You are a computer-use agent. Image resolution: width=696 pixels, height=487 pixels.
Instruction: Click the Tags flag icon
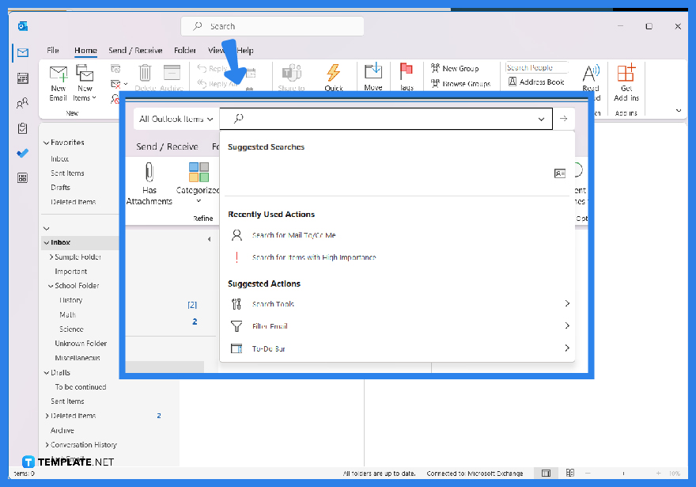407,71
